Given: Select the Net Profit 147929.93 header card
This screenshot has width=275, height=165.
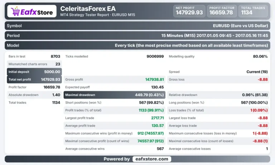Looking at the screenshot, I should click(x=189, y=11).
